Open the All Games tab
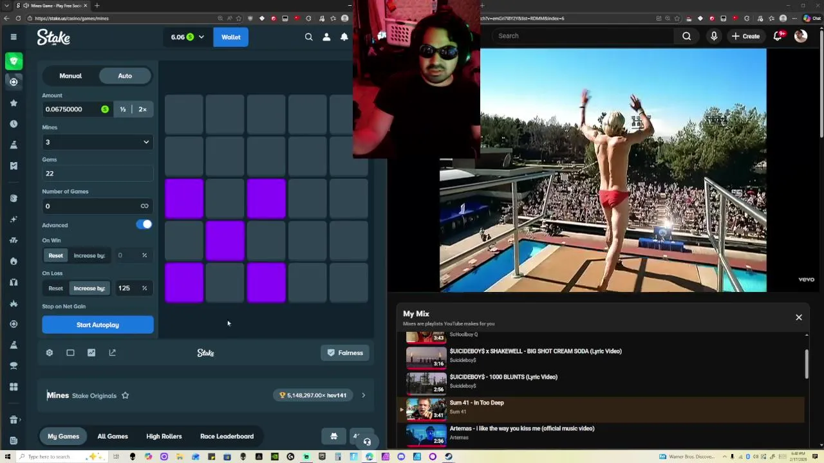824x463 pixels. (113, 436)
